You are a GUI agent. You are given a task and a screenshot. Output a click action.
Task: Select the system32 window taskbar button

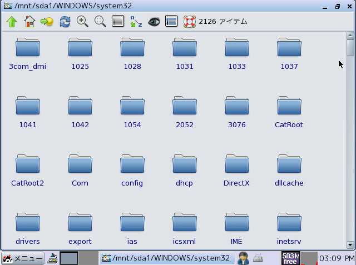click(166, 258)
